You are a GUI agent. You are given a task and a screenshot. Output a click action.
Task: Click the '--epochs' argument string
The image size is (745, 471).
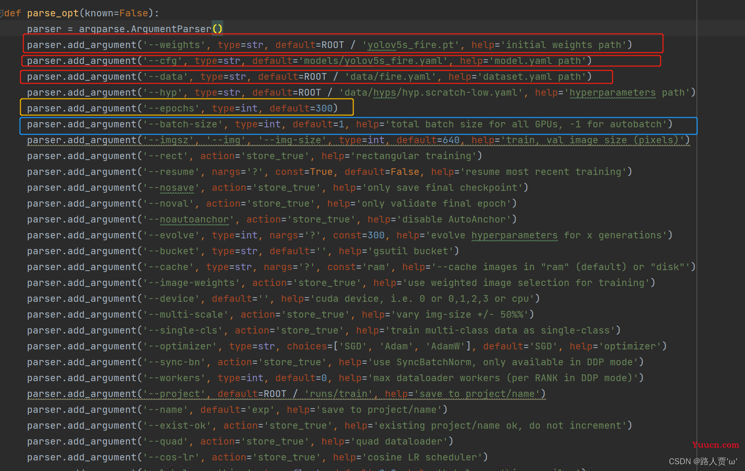[x=171, y=109]
